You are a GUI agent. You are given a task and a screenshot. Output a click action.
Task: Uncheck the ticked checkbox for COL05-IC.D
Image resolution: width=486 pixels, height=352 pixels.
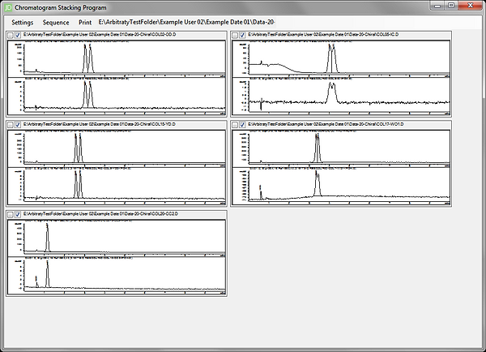[x=242, y=35]
